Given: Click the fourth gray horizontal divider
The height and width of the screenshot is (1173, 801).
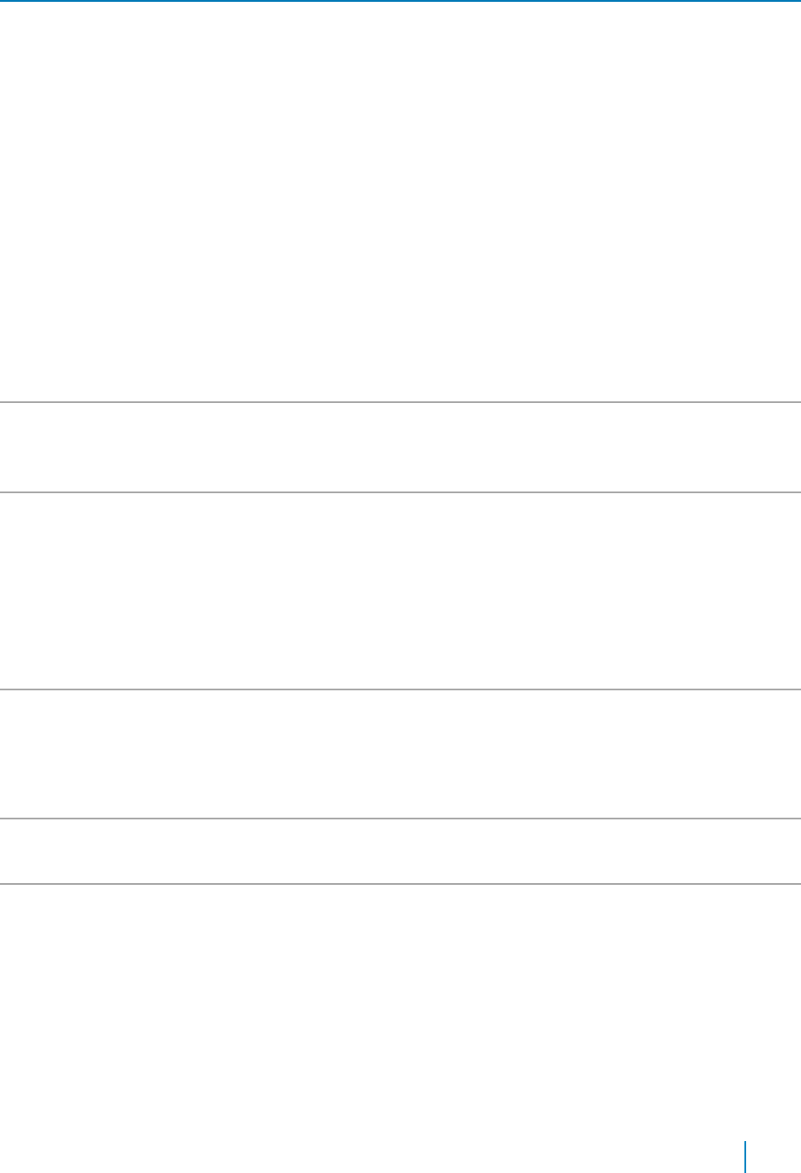Looking at the screenshot, I should (x=400, y=819).
